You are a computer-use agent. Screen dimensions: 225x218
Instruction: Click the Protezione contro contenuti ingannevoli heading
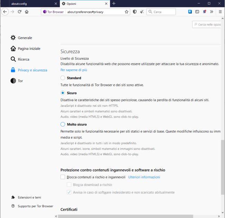tap(113, 170)
